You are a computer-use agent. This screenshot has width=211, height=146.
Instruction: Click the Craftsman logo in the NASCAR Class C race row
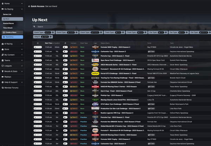coord(95,87)
